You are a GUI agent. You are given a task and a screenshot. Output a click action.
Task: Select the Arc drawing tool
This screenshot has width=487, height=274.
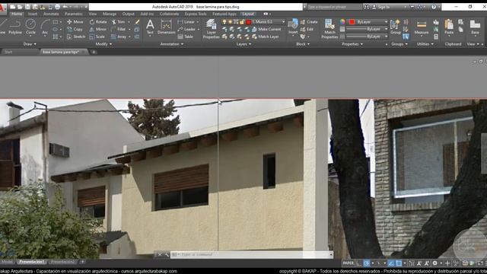(45, 27)
